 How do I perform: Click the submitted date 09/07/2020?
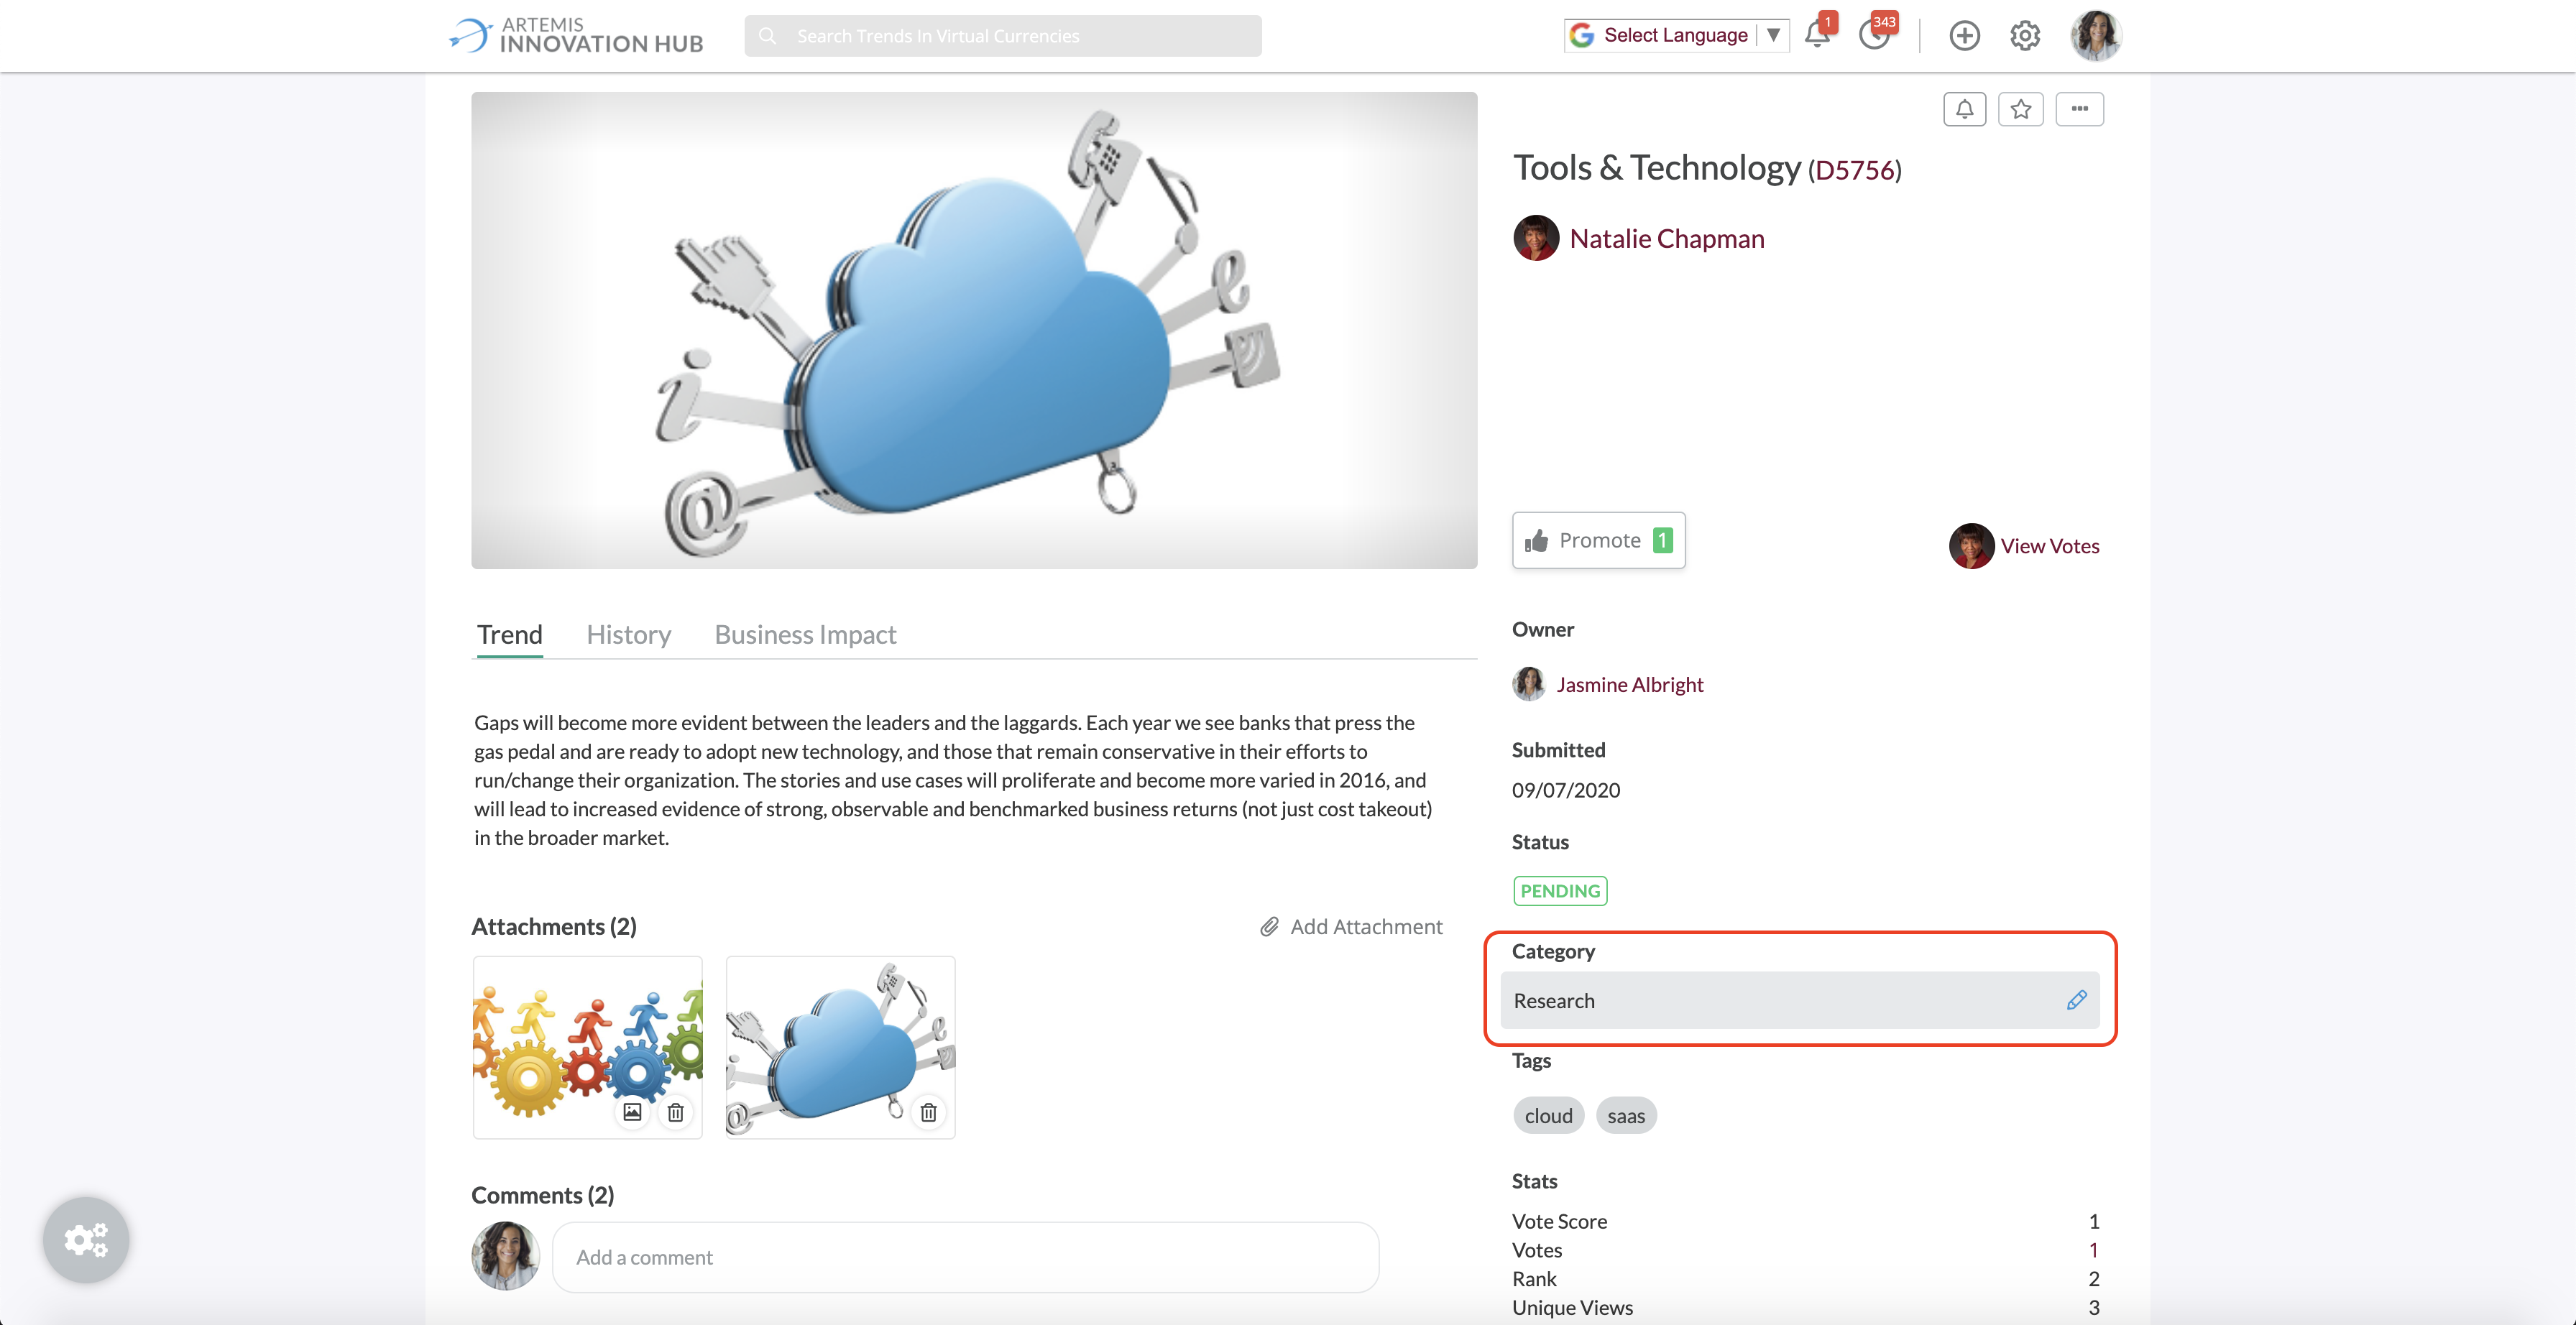click(1566, 790)
